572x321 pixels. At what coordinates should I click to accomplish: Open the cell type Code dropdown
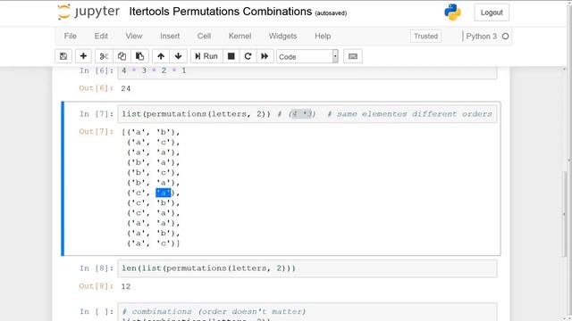(x=307, y=57)
